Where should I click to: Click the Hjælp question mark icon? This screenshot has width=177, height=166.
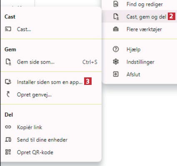(116, 49)
